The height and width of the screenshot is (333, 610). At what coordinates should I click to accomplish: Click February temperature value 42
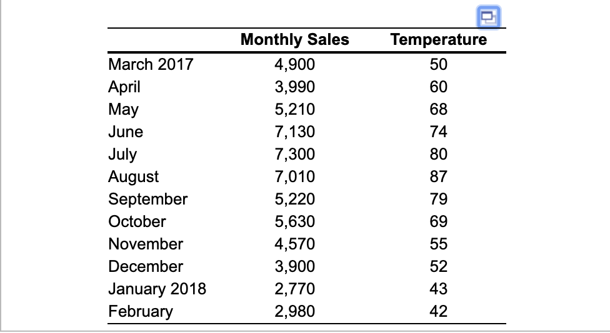pos(439,311)
